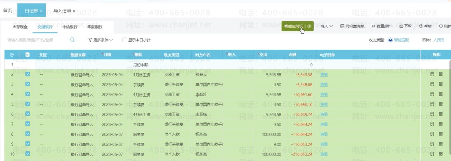Click grid action icon in row 2
Viewport: 451px width, 161px height.
point(441,74)
